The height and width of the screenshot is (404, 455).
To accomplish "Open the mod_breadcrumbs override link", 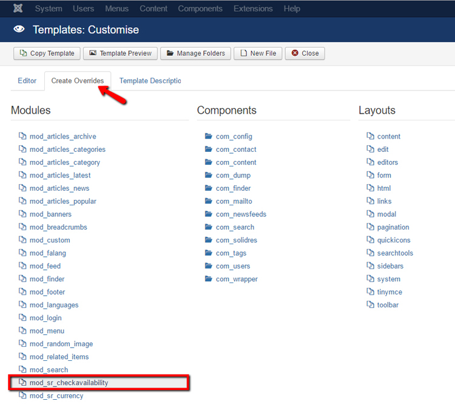I will pos(58,227).
